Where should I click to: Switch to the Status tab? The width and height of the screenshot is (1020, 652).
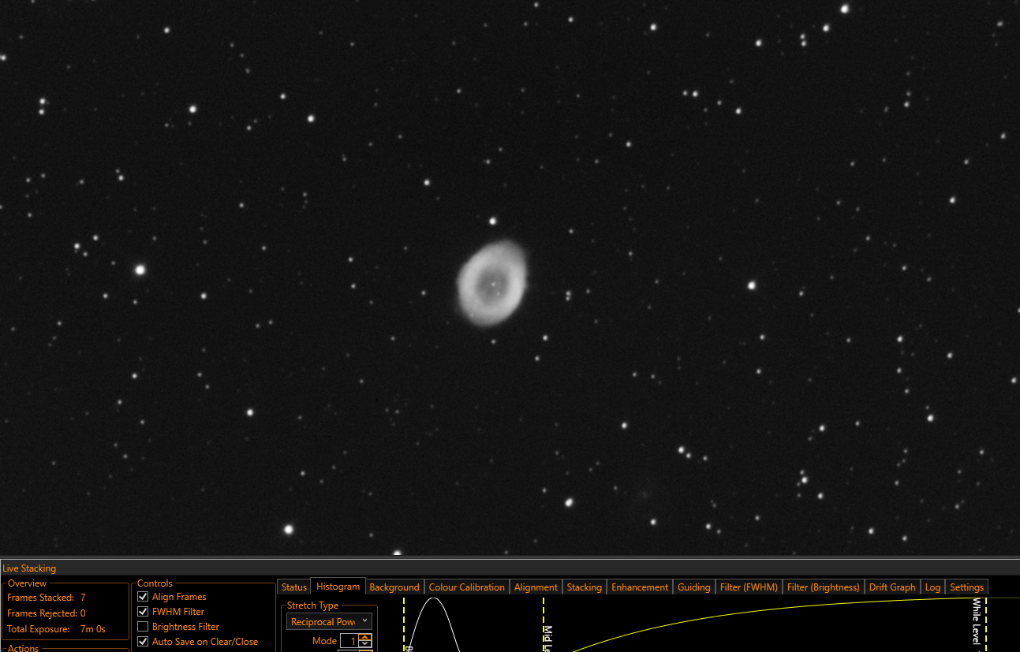coord(294,587)
